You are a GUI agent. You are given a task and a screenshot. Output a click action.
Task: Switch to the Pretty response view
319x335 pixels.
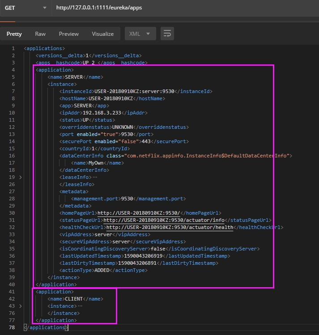[14, 34]
